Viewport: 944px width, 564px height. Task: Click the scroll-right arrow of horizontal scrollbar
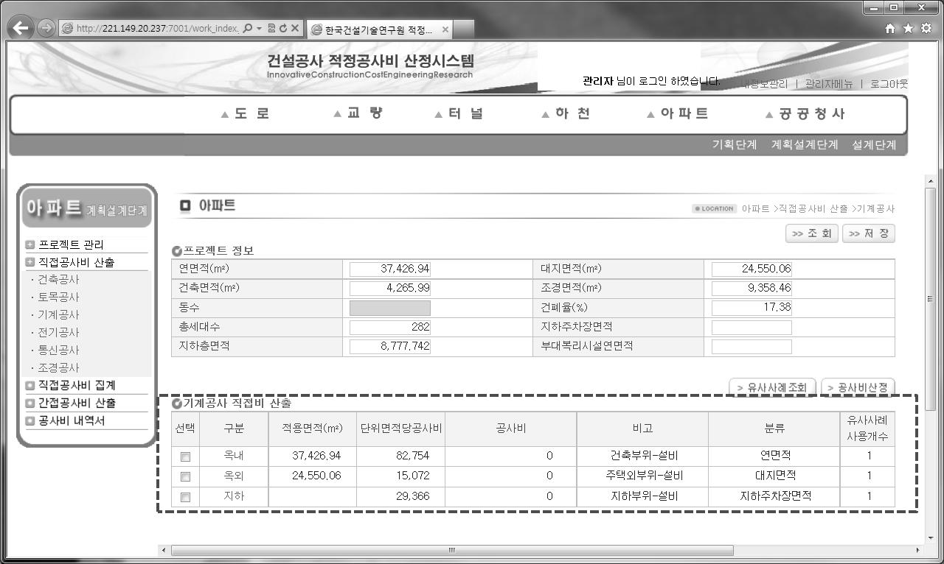pos(917,550)
